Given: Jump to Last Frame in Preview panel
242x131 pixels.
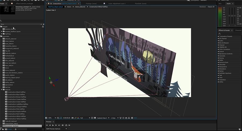Looking at the screenshot, I should (x=59, y=125).
